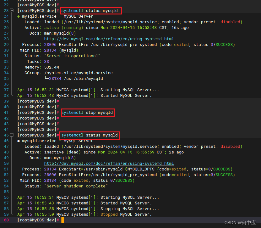Screen dimensions: 261x228
Task: Click 'inactive (dead)' status text
Action: pyautogui.click(x=62, y=152)
